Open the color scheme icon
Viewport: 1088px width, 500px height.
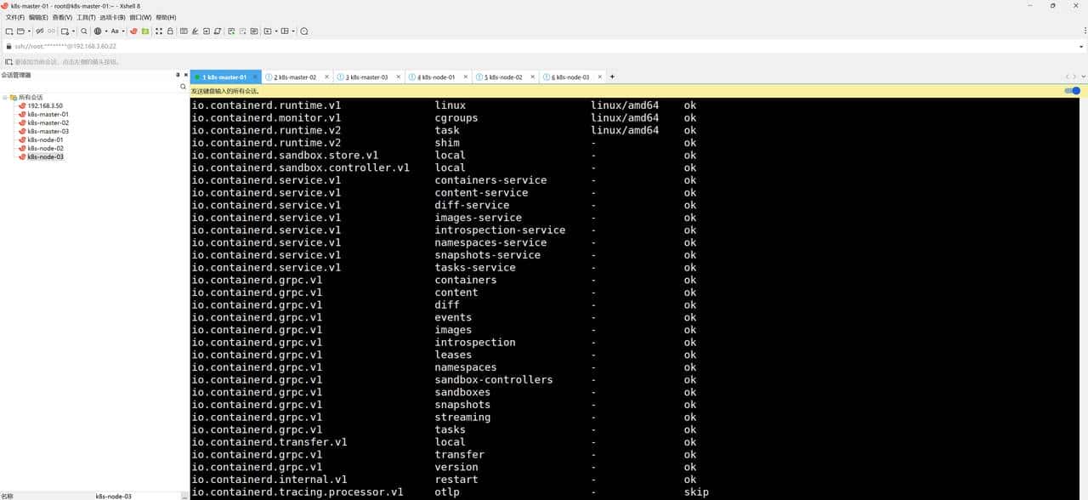click(x=97, y=31)
